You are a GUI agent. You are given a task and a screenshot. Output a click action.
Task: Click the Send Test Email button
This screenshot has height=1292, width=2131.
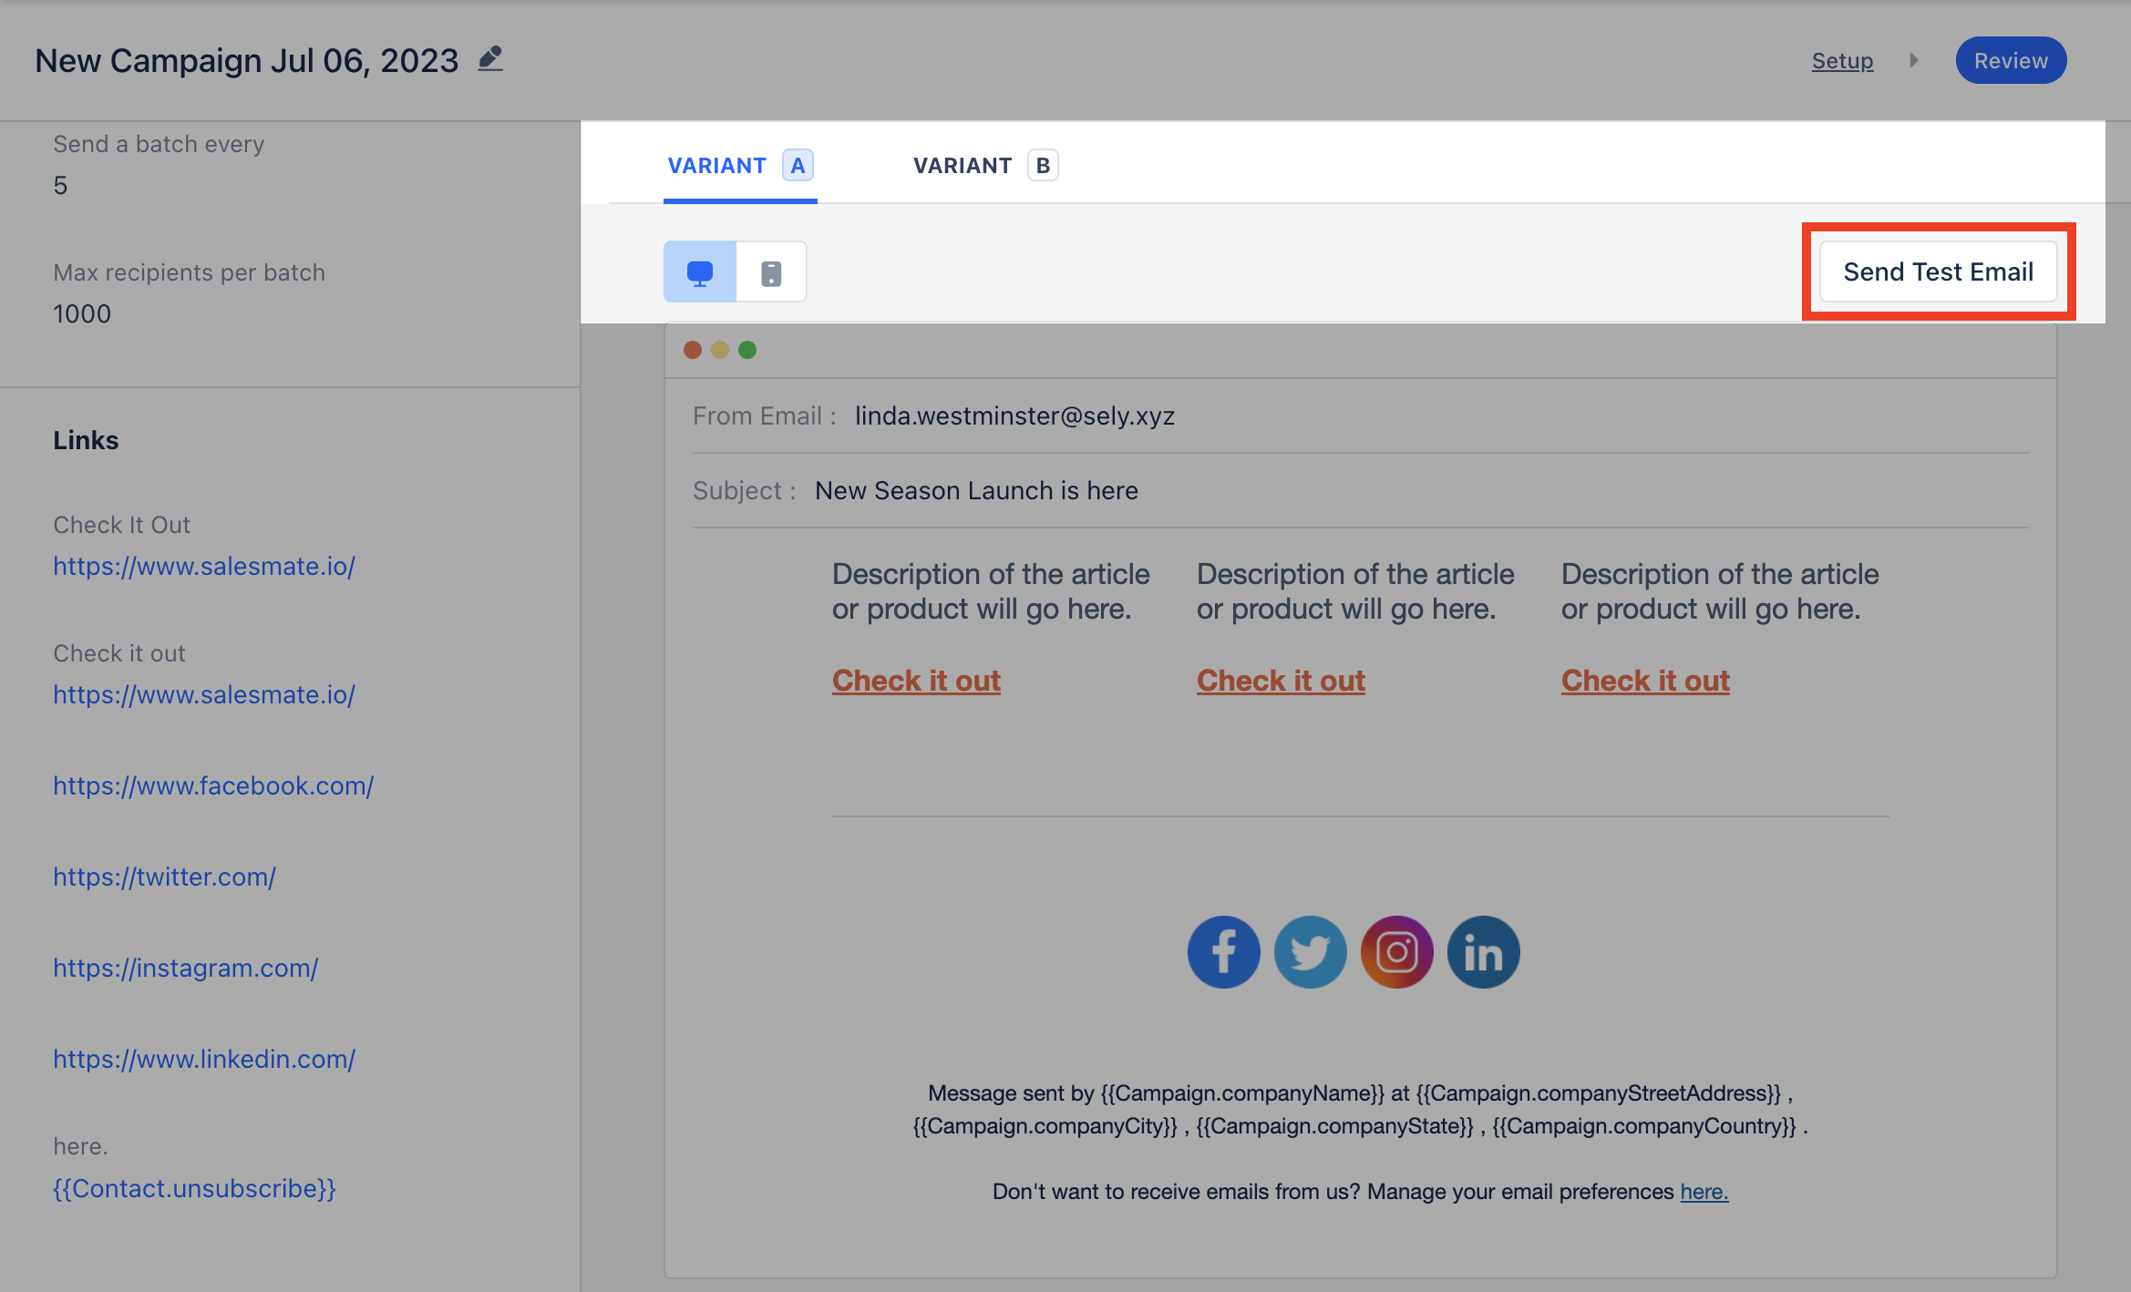pos(1938,272)
